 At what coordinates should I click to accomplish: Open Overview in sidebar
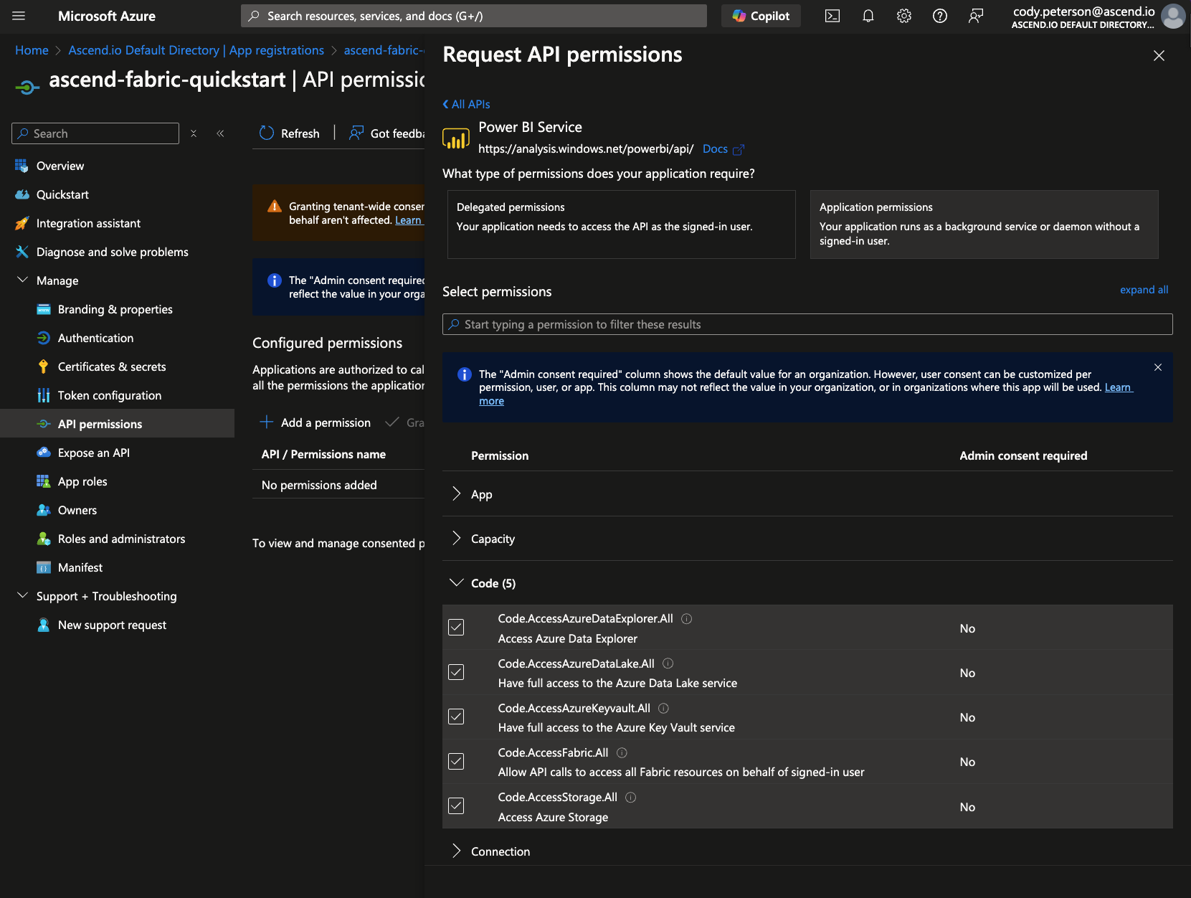(60, 166)
